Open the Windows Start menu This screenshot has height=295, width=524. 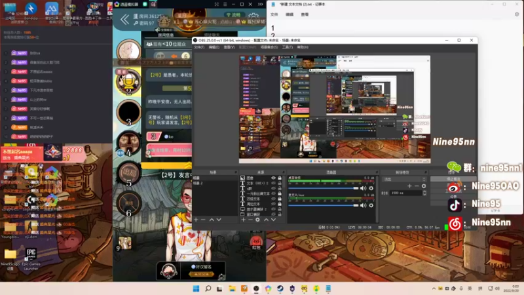[x=196, y=288]
